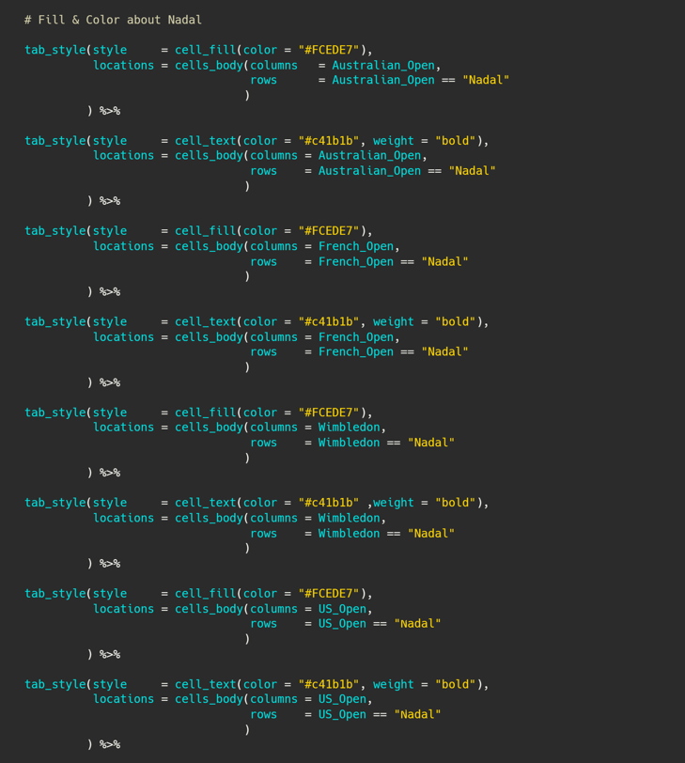Click "#FCEDE7" in the Wimbledon fill block
Image resolution: width=685 pixels, height=763 pixels.
(x=328, y=413)
